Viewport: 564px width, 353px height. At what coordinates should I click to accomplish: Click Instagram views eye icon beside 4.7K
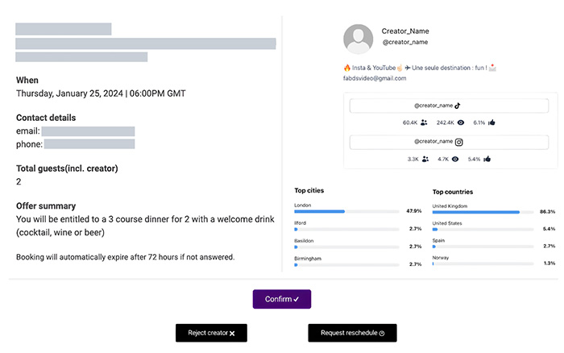click(455, 160)
